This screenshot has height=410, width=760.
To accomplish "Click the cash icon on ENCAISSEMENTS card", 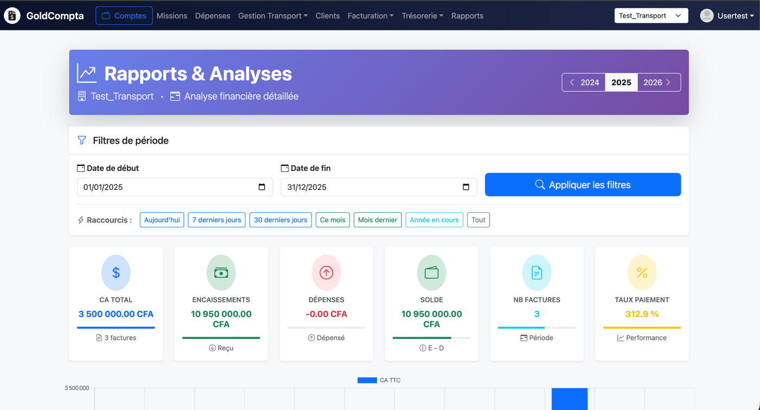I will pyautogui.click(x=221, y=272).
